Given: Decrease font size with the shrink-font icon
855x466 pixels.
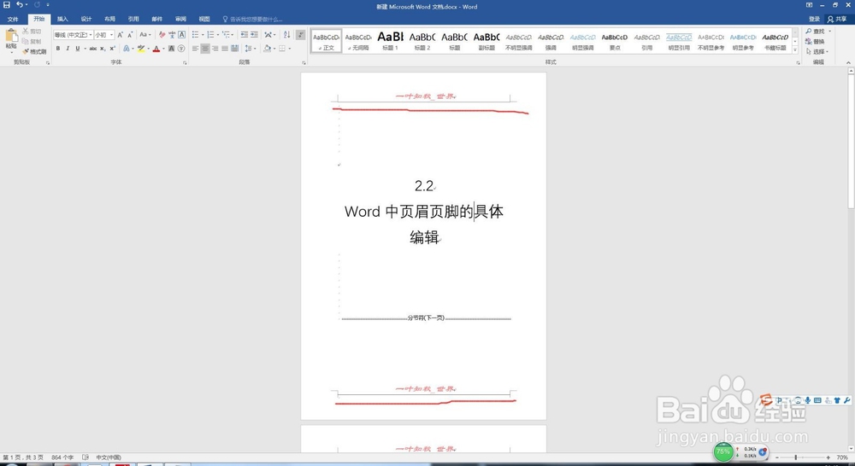Looking at the screenshot, I should pyautogui.click(x=130, y=35).
